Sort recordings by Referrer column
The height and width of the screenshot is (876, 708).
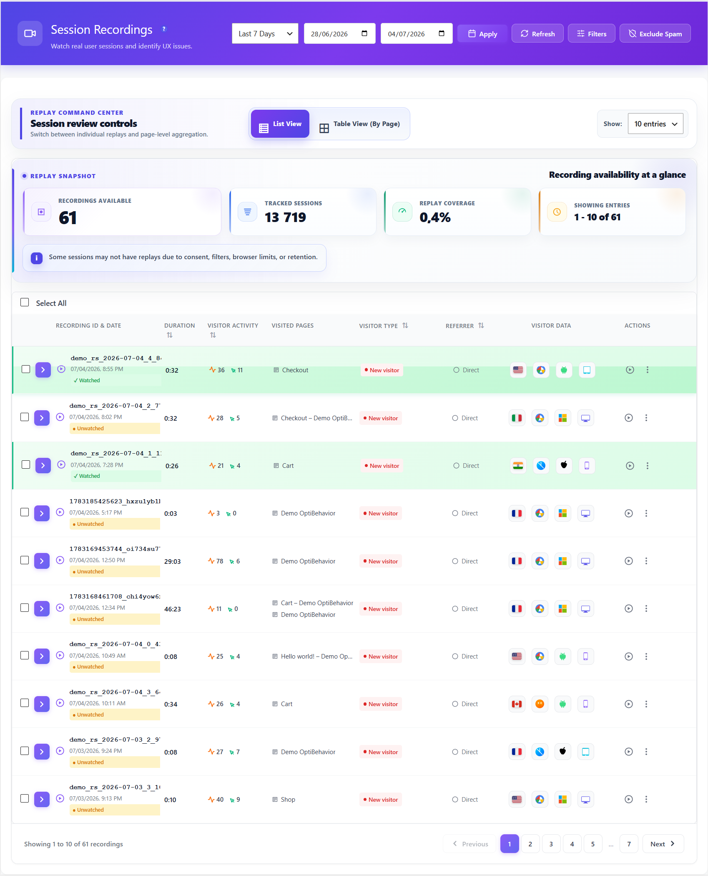(481, 326)
